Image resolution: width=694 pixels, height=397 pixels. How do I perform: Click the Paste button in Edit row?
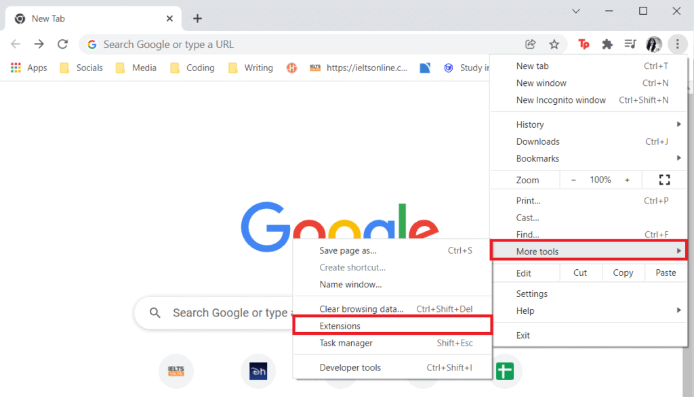666,273
